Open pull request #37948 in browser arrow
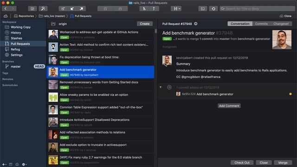 [196, 24]
